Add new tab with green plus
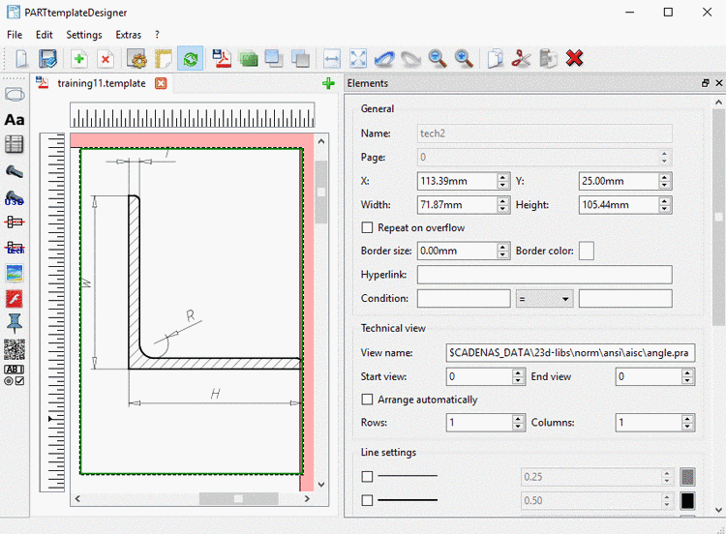Screen dimensions: 726x534 tap(329, 83)
